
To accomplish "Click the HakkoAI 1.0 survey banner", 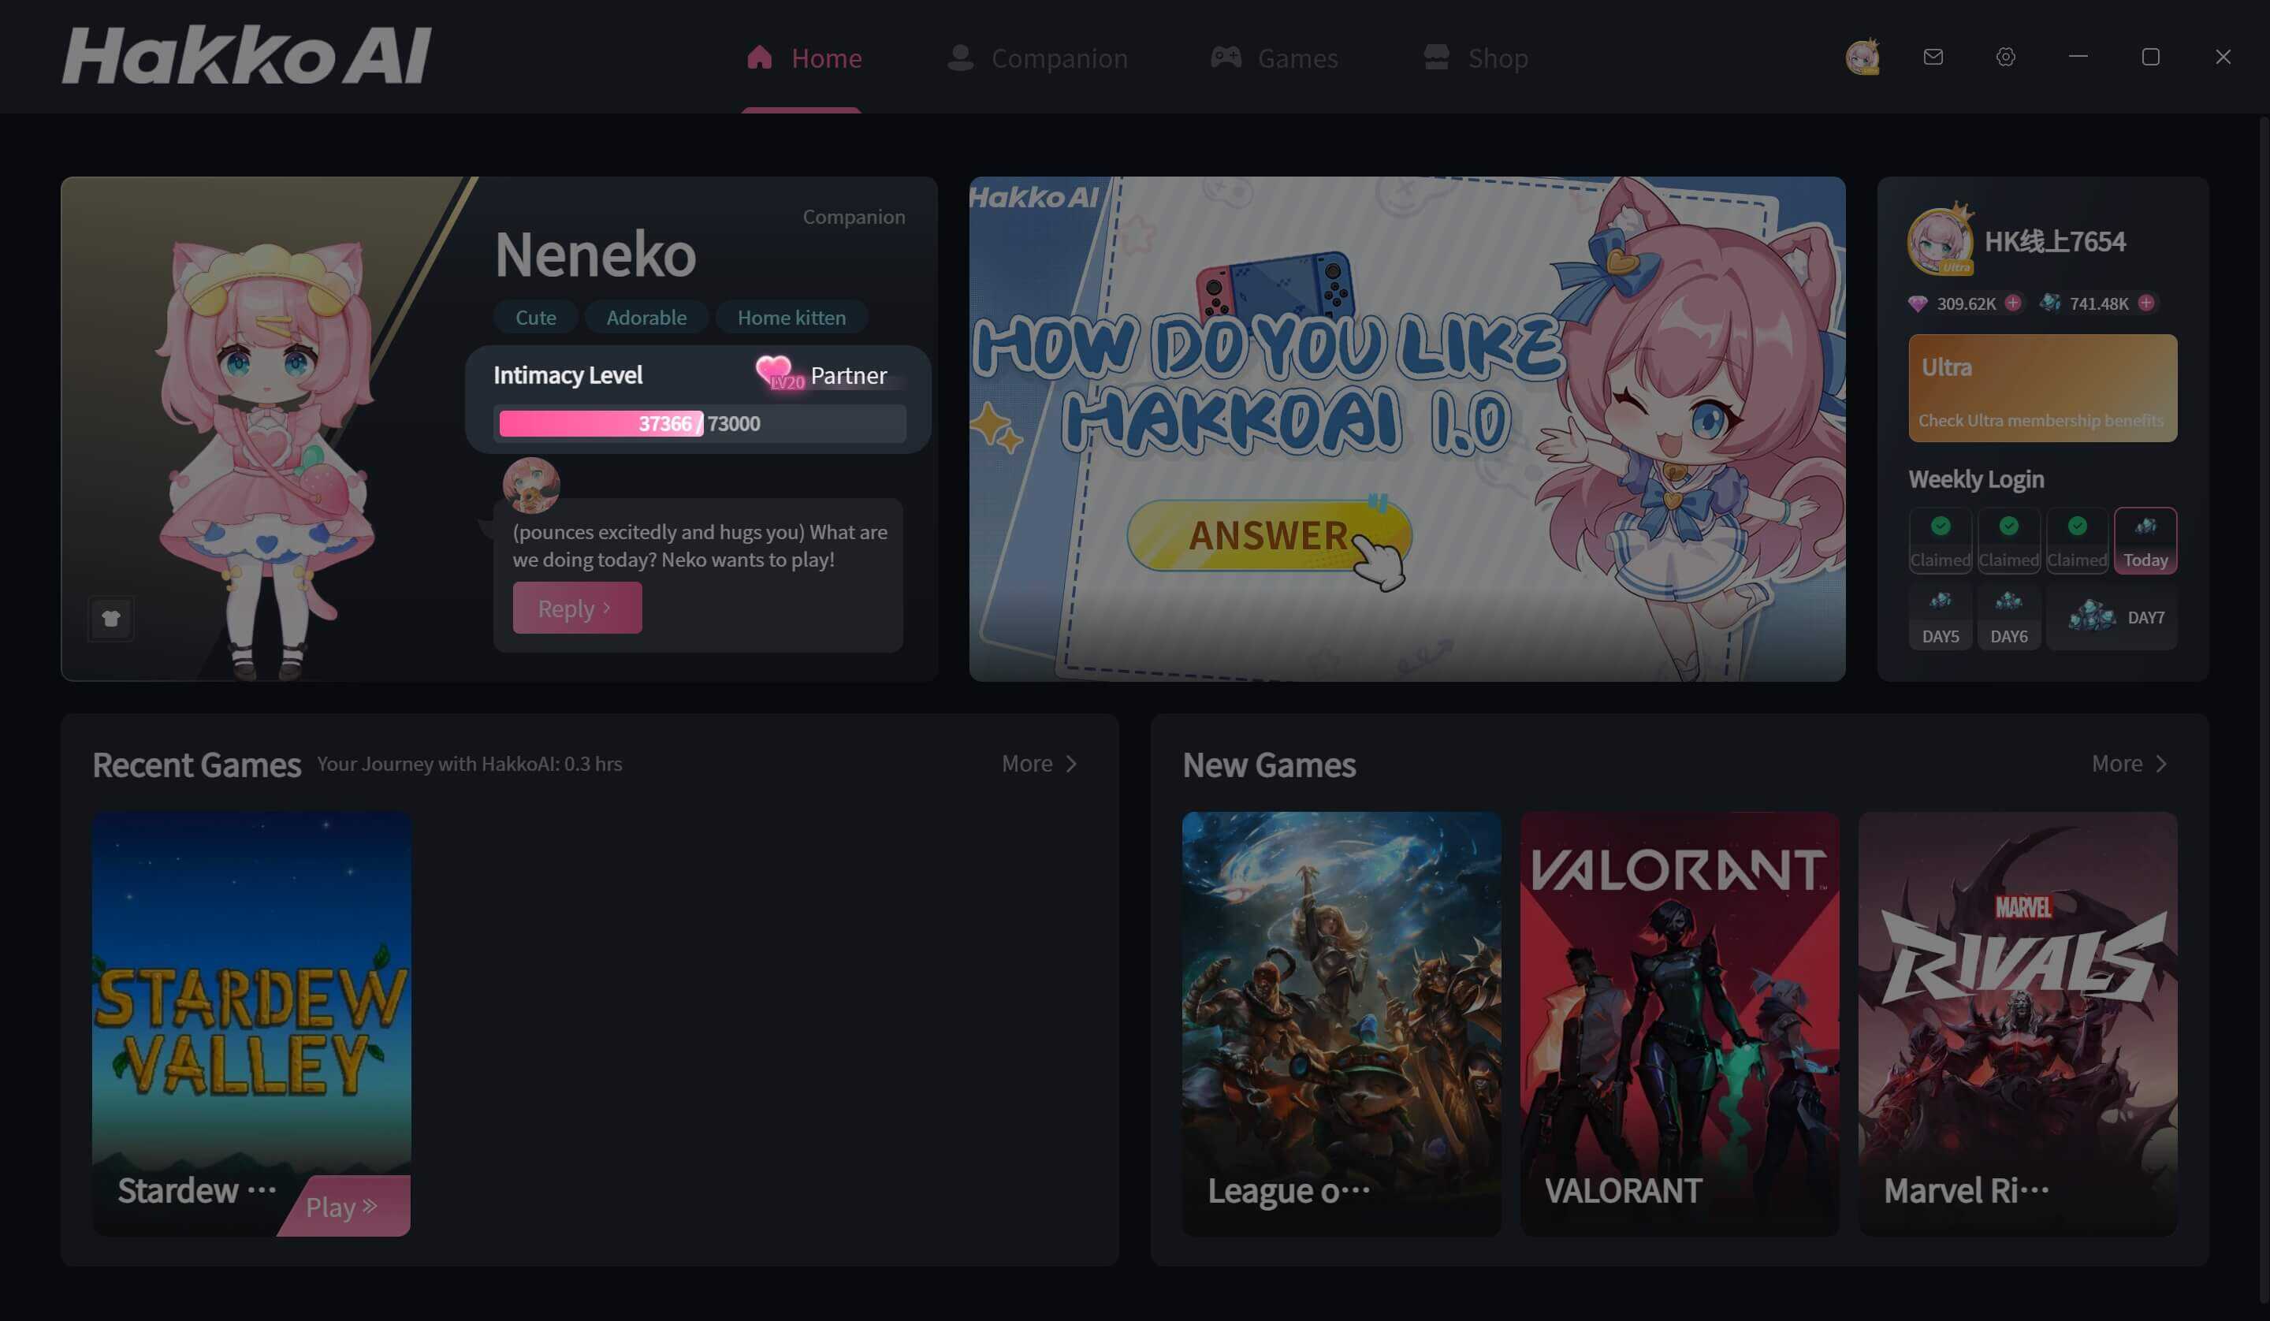I will click(x=1406, y=428).
